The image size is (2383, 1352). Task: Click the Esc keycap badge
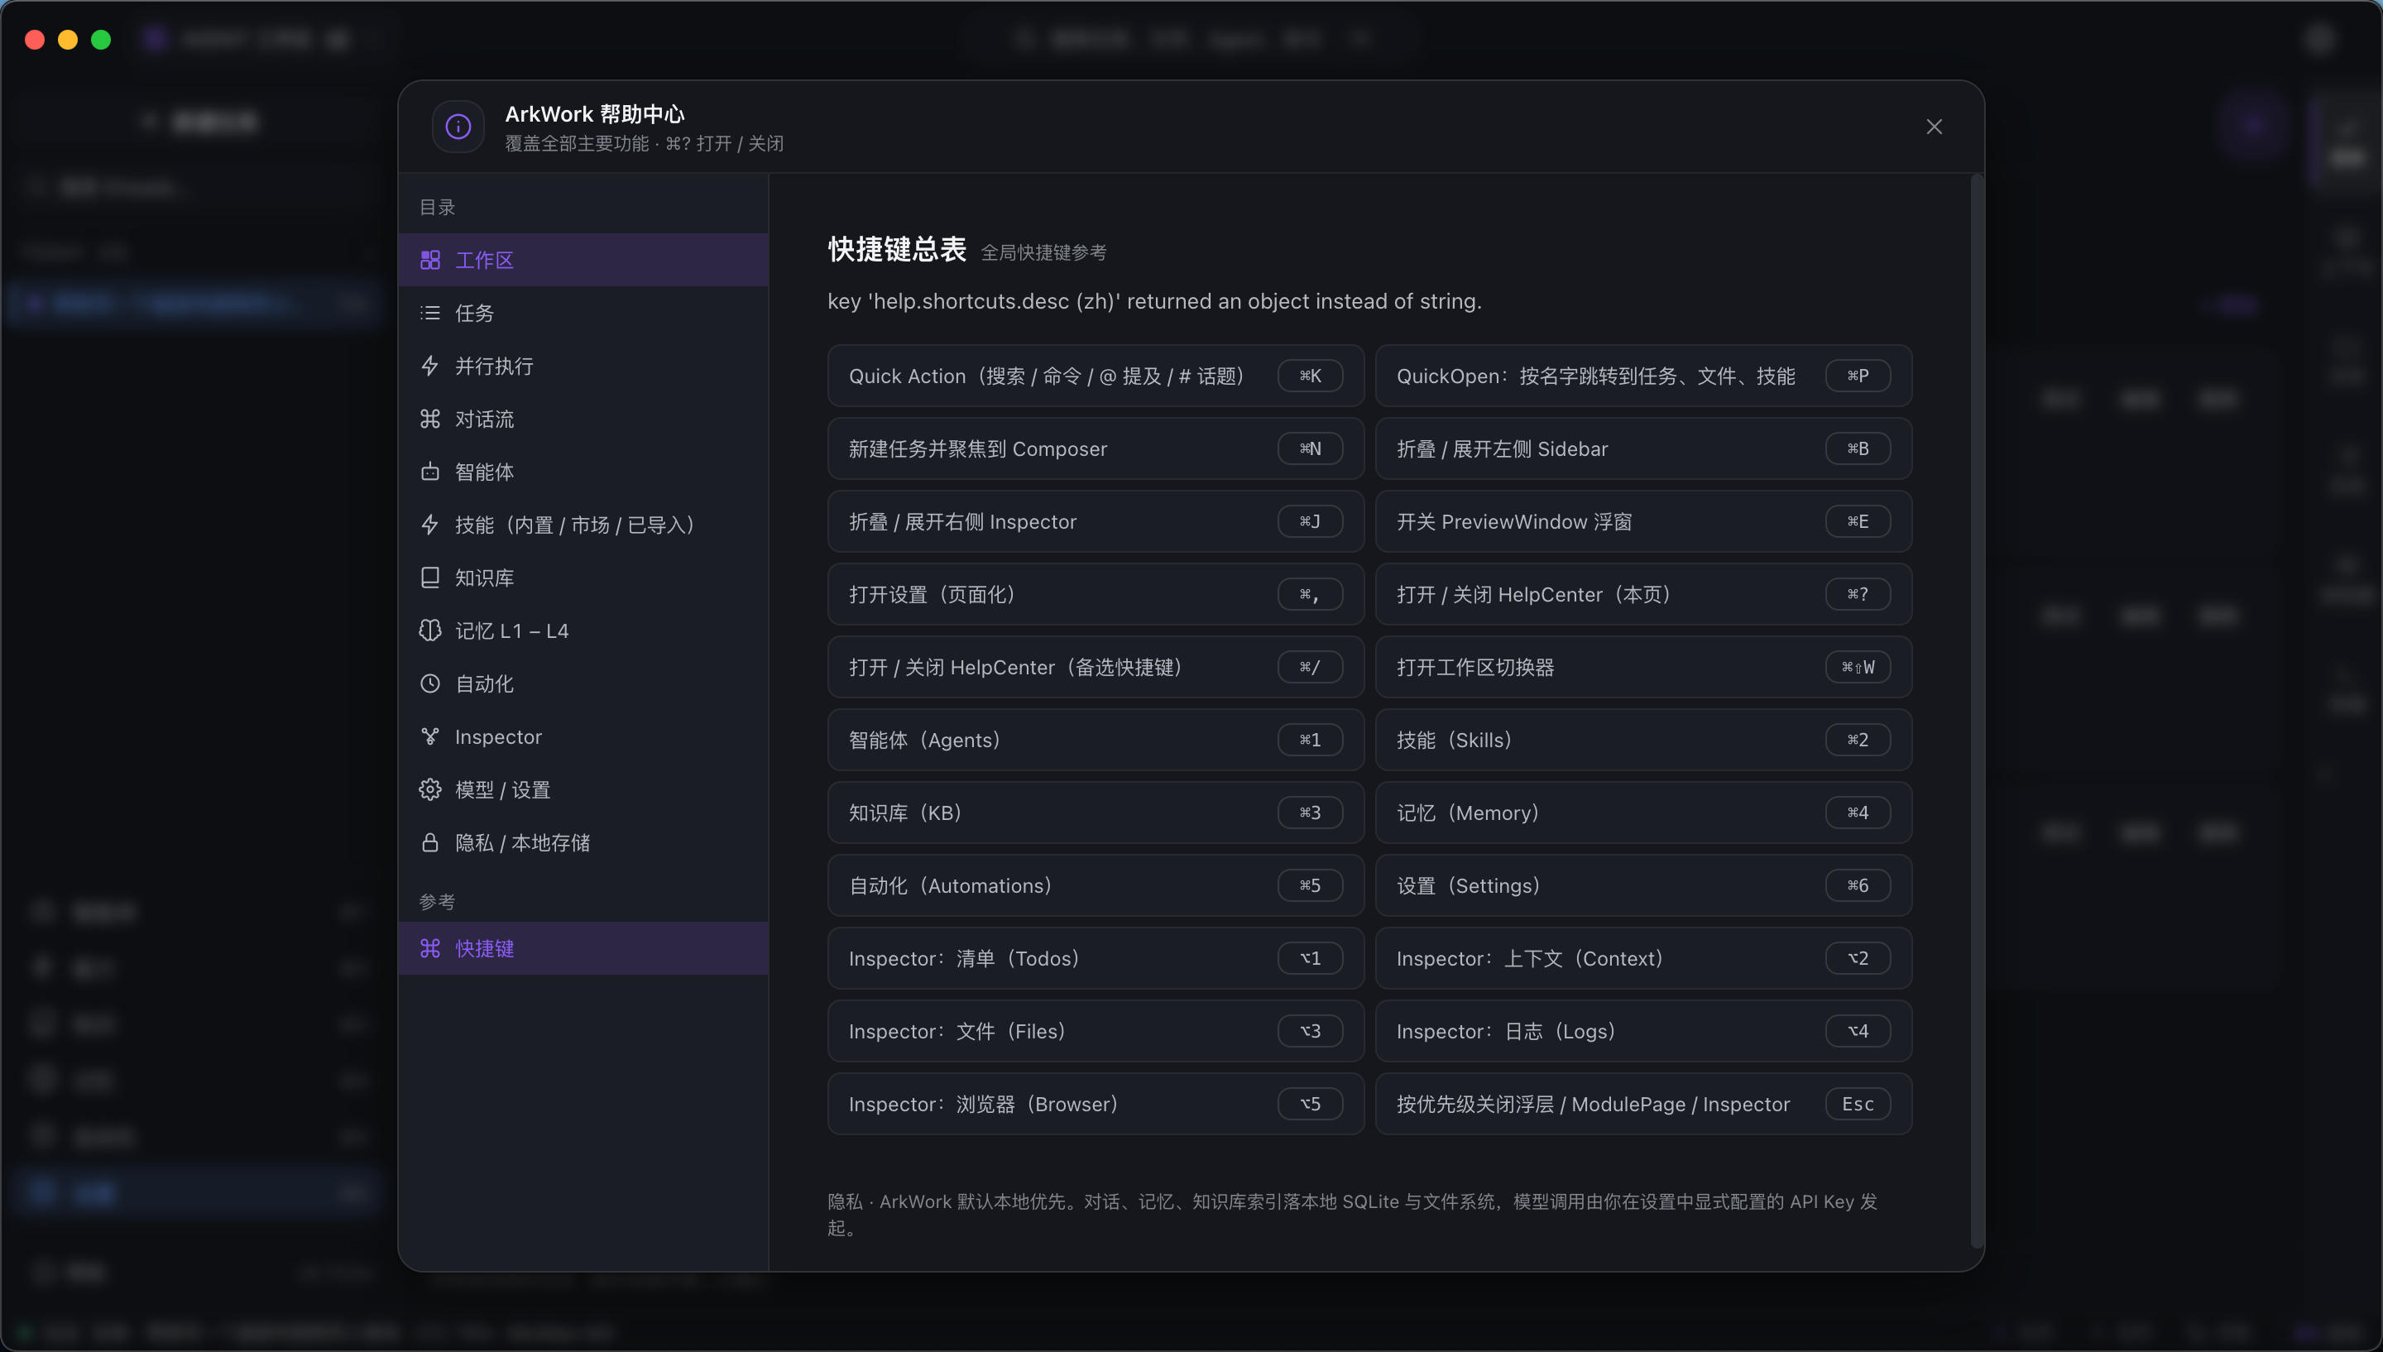pyautogui.click(x=1858, y=1104)
